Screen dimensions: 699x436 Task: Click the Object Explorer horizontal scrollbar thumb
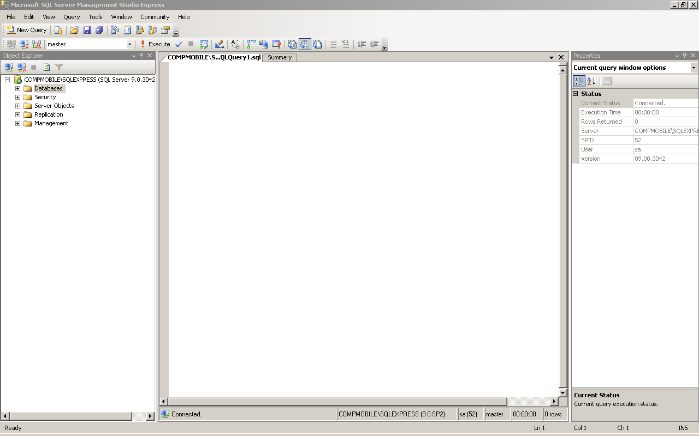[71, 416]
